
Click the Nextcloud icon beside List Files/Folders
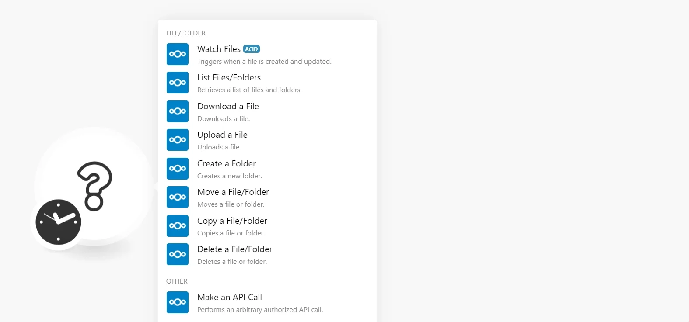pyautogui.click(x=178, y=83)
